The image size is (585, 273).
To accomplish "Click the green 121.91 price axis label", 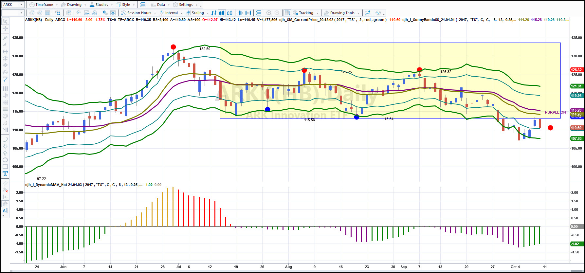I will click(x=576, y=86).
